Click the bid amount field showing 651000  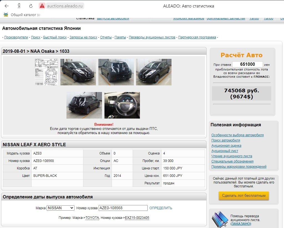coord(247,64)
